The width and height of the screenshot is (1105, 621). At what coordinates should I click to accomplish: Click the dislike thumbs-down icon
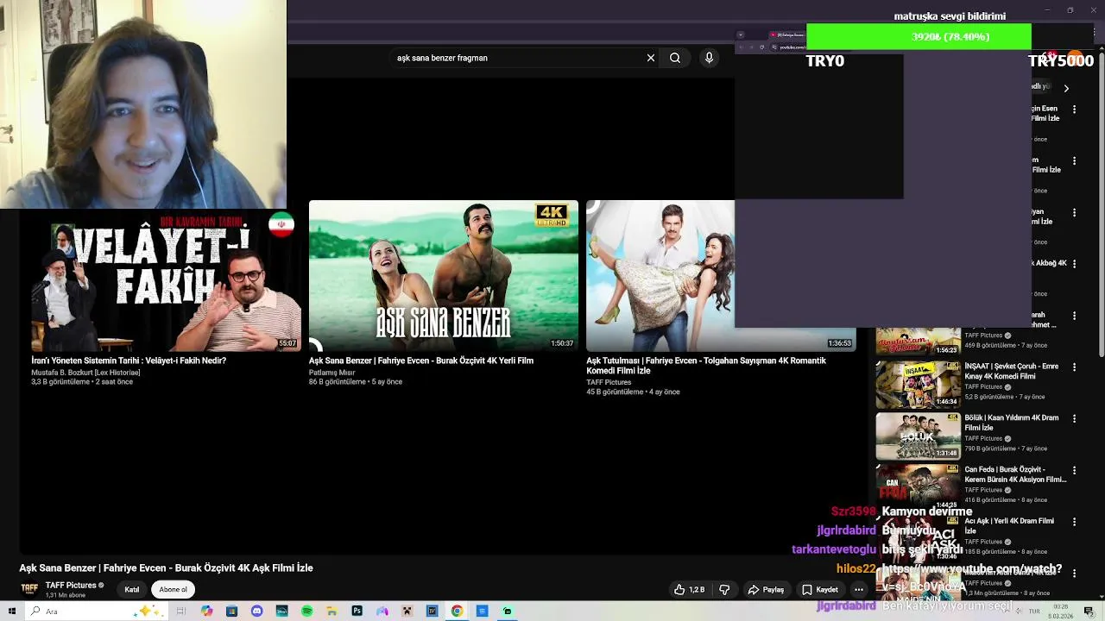[x=724, y=590]
